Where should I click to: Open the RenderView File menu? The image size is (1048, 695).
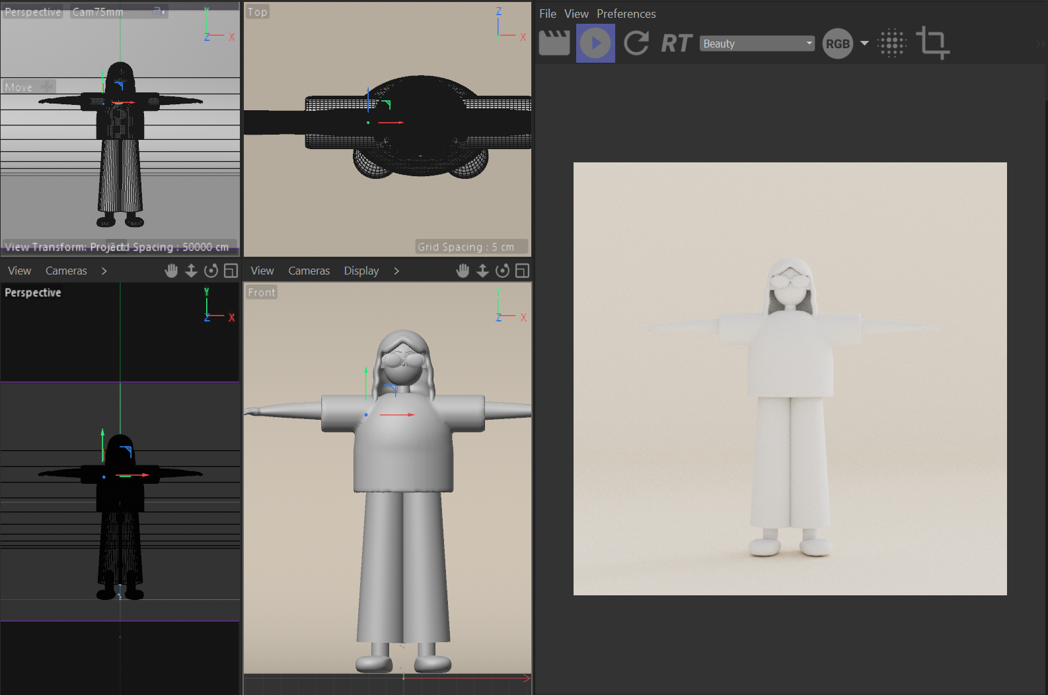click(x=547, y=14)
